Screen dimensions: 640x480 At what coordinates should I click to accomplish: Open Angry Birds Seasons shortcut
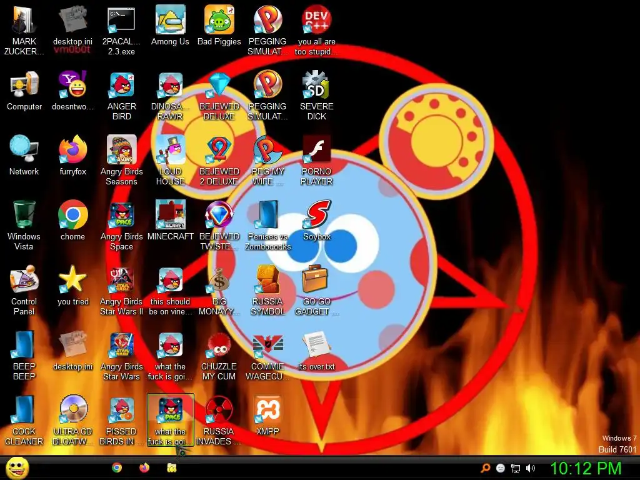tap(122, 161)
